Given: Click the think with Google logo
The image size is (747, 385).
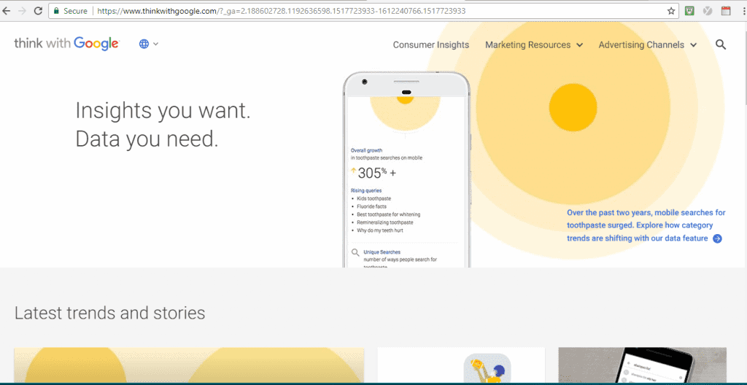Looking at the screenshot, I should coord(66,44).
